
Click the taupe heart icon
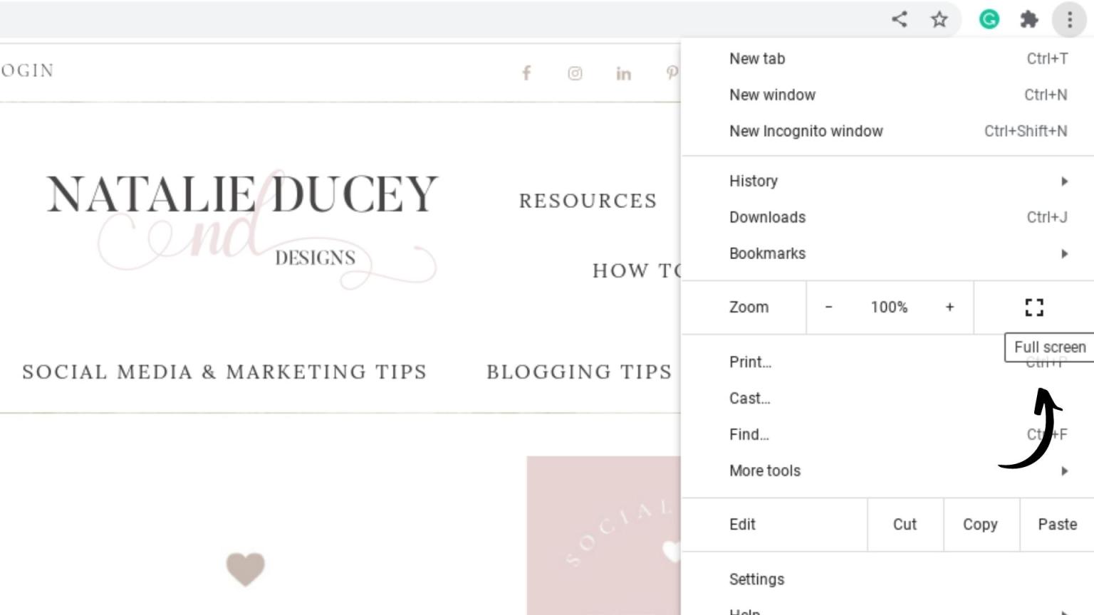coord(246,569)
